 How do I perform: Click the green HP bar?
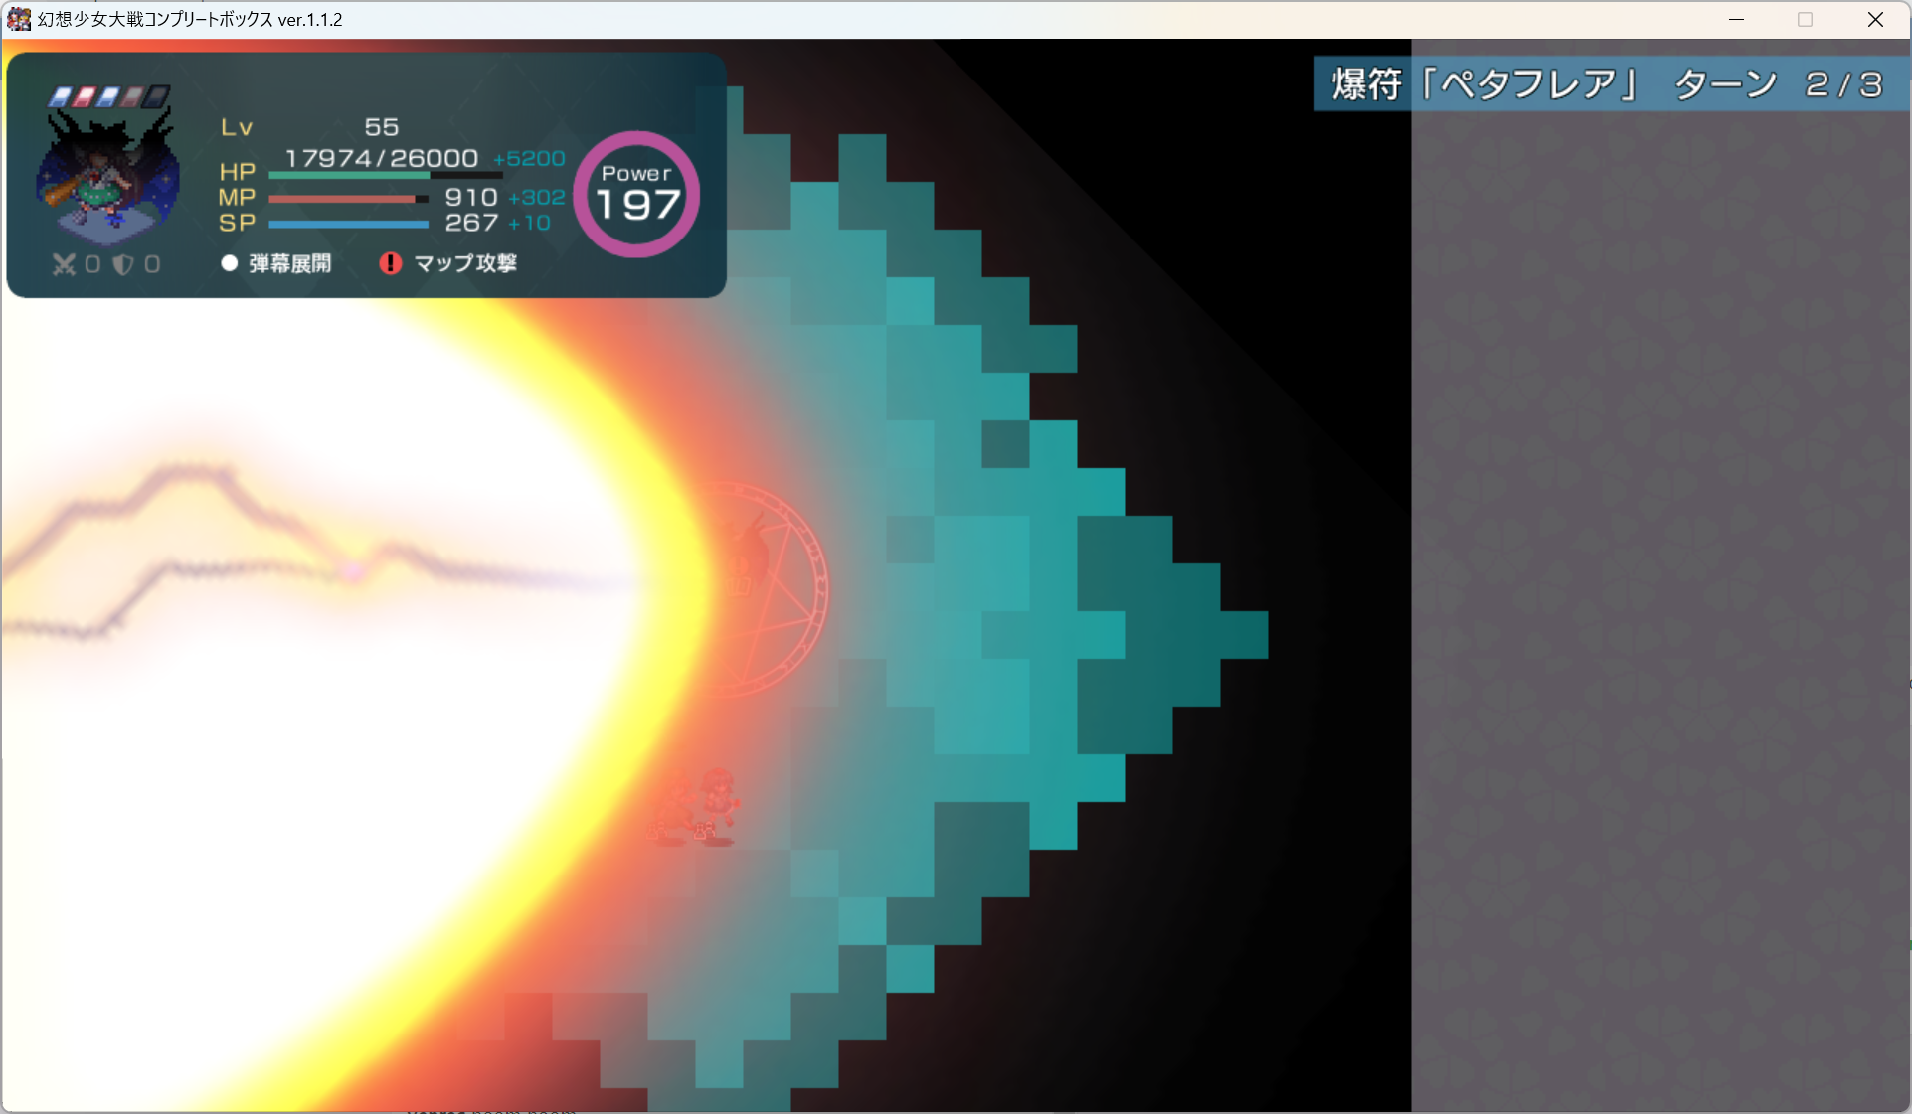click(385, 176)
